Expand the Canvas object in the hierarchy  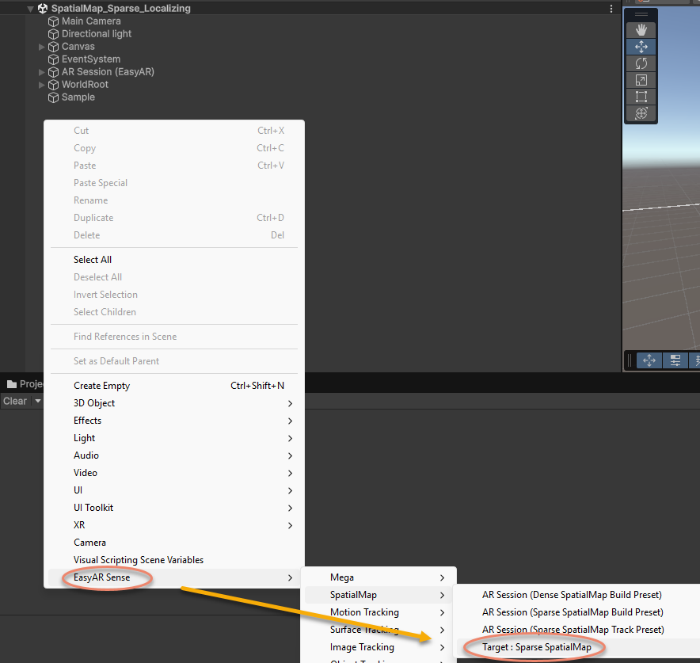(42, 47)
